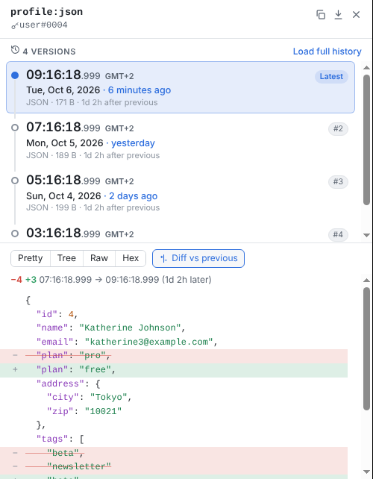Click the "city": "Tokyo" line

pyautogui.click(x=90, y=398)
